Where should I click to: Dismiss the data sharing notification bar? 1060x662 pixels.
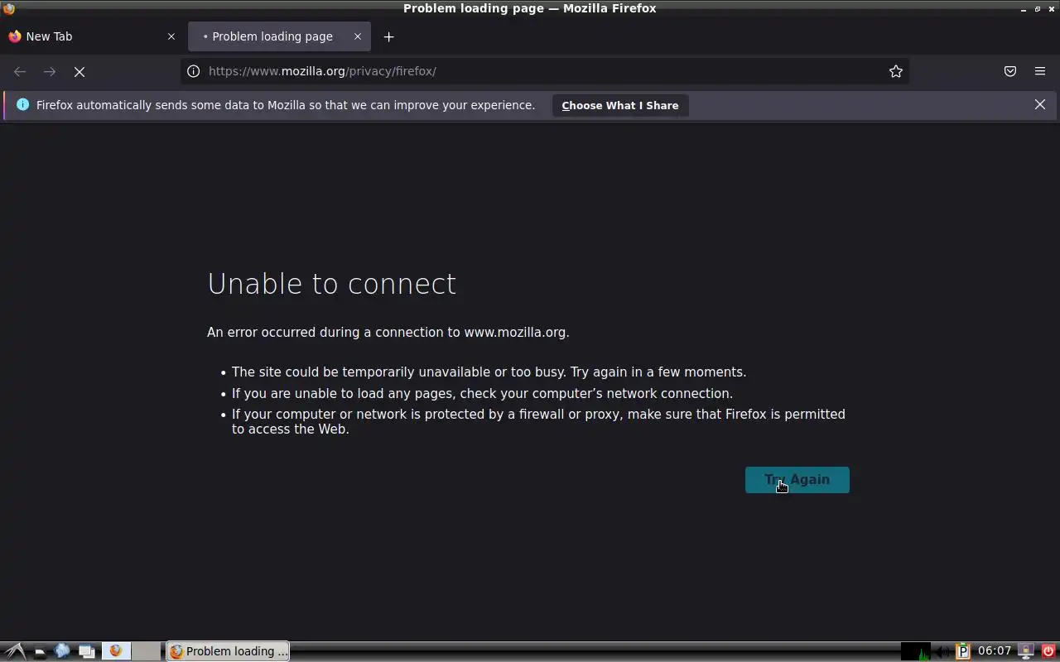pyautogui.click(x=1040, y=104)
